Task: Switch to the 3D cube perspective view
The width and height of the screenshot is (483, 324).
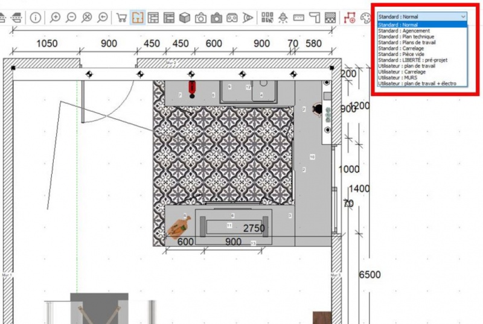Action: point(185,17)
